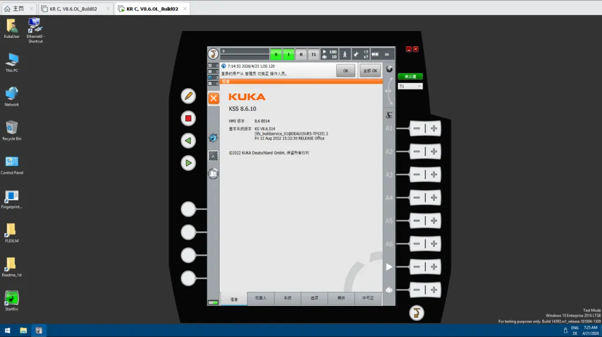Click the battery status indicator at bottom left
602x337 pixels.
click(213, 303)
